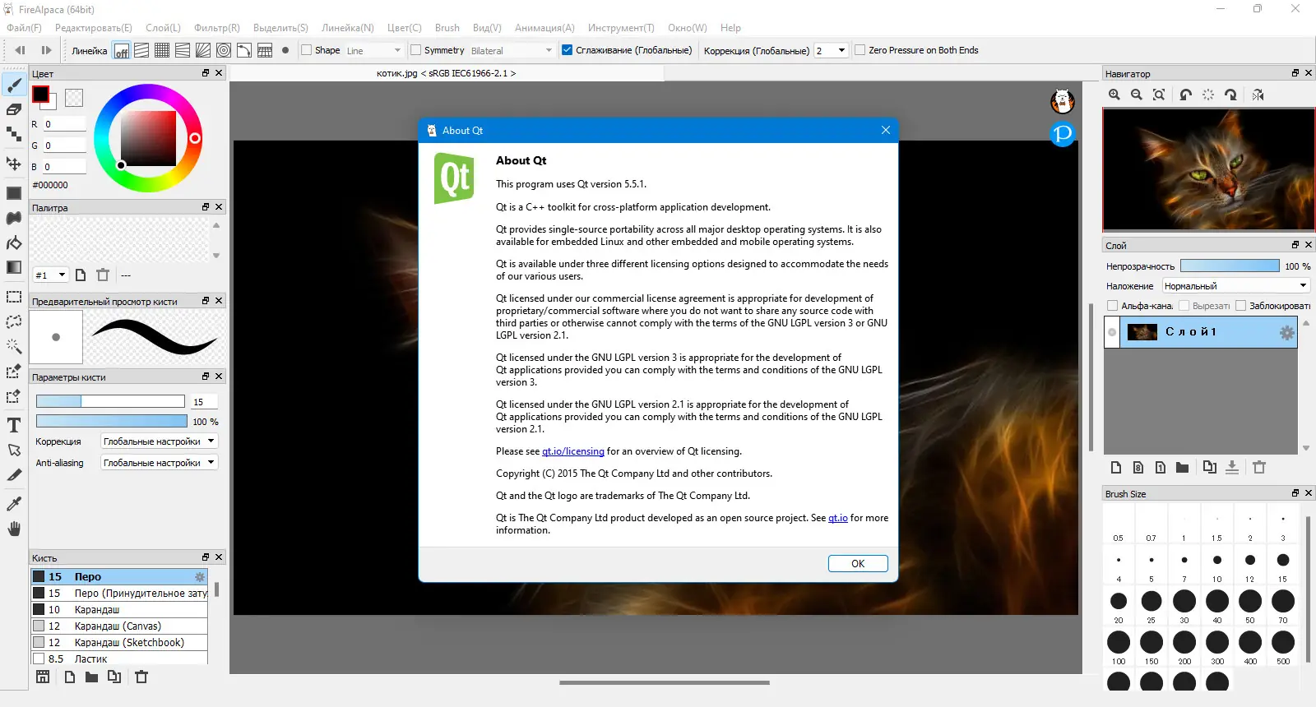Open the Symmetry Bilateral dropdown
Viewport: 1316px width, 707px height.
512,50
